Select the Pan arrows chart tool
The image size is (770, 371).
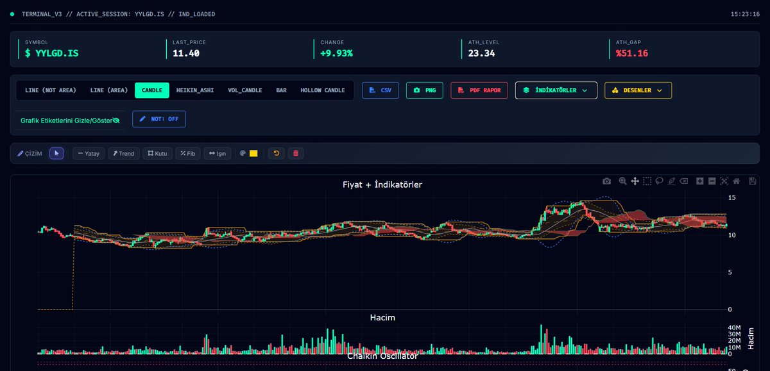[x=635, y=181]
